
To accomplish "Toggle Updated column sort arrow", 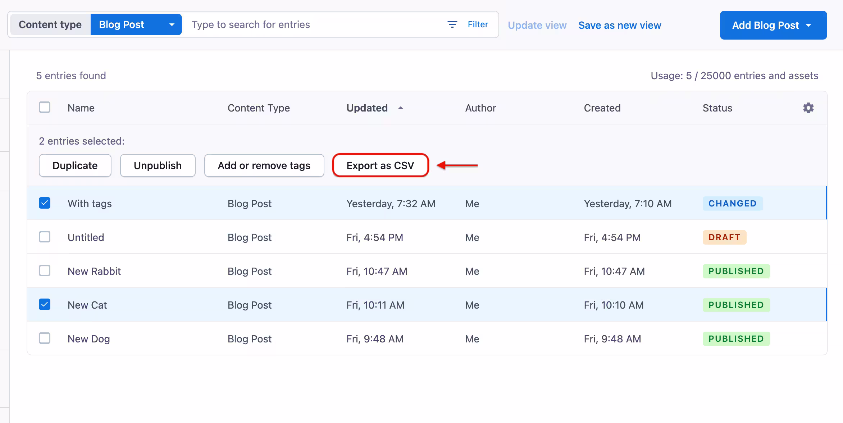I will pyautogui.click(x=401, y=108).
